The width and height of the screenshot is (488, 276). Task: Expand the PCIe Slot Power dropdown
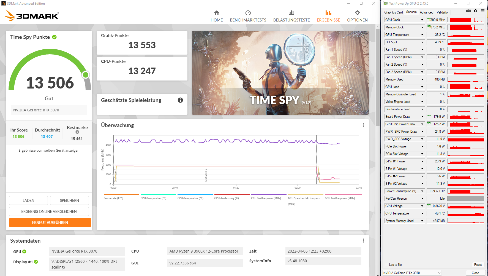pos(422,146)
